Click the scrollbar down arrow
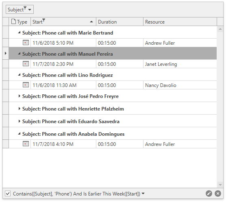This screenshot has height=202, width=226. click(x=220, y=185)
